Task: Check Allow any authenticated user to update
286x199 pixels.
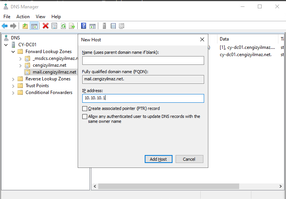Action: tap(85, 117)
